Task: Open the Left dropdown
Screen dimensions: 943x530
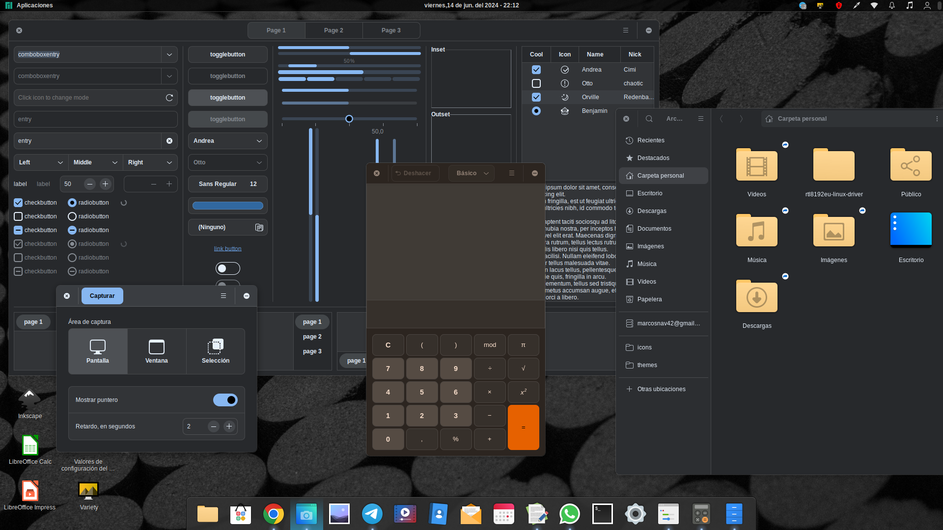Action: pyautogui.click(x=41, y=162)
